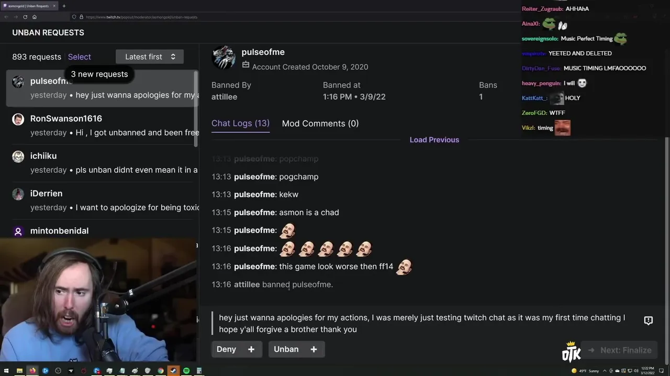Click the Select link next to 893 requests
The width and height of the screenshot is (670, 376).
click(x=80, y=57)
